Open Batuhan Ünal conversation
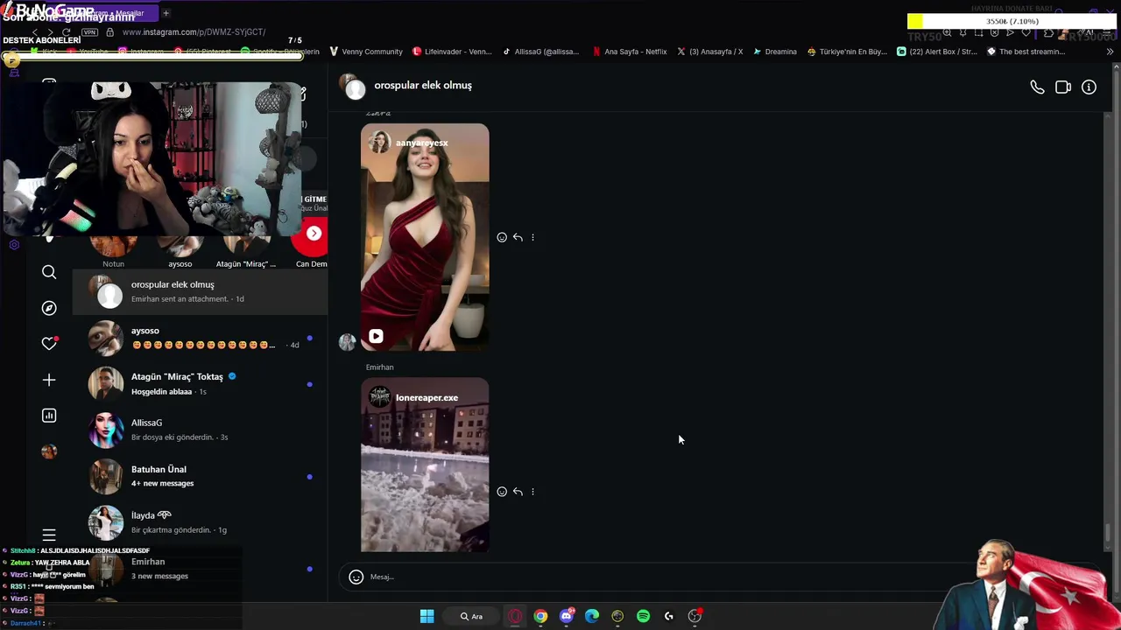The height and width of the screenshot is (630, 1121). (x=200, y=476)
